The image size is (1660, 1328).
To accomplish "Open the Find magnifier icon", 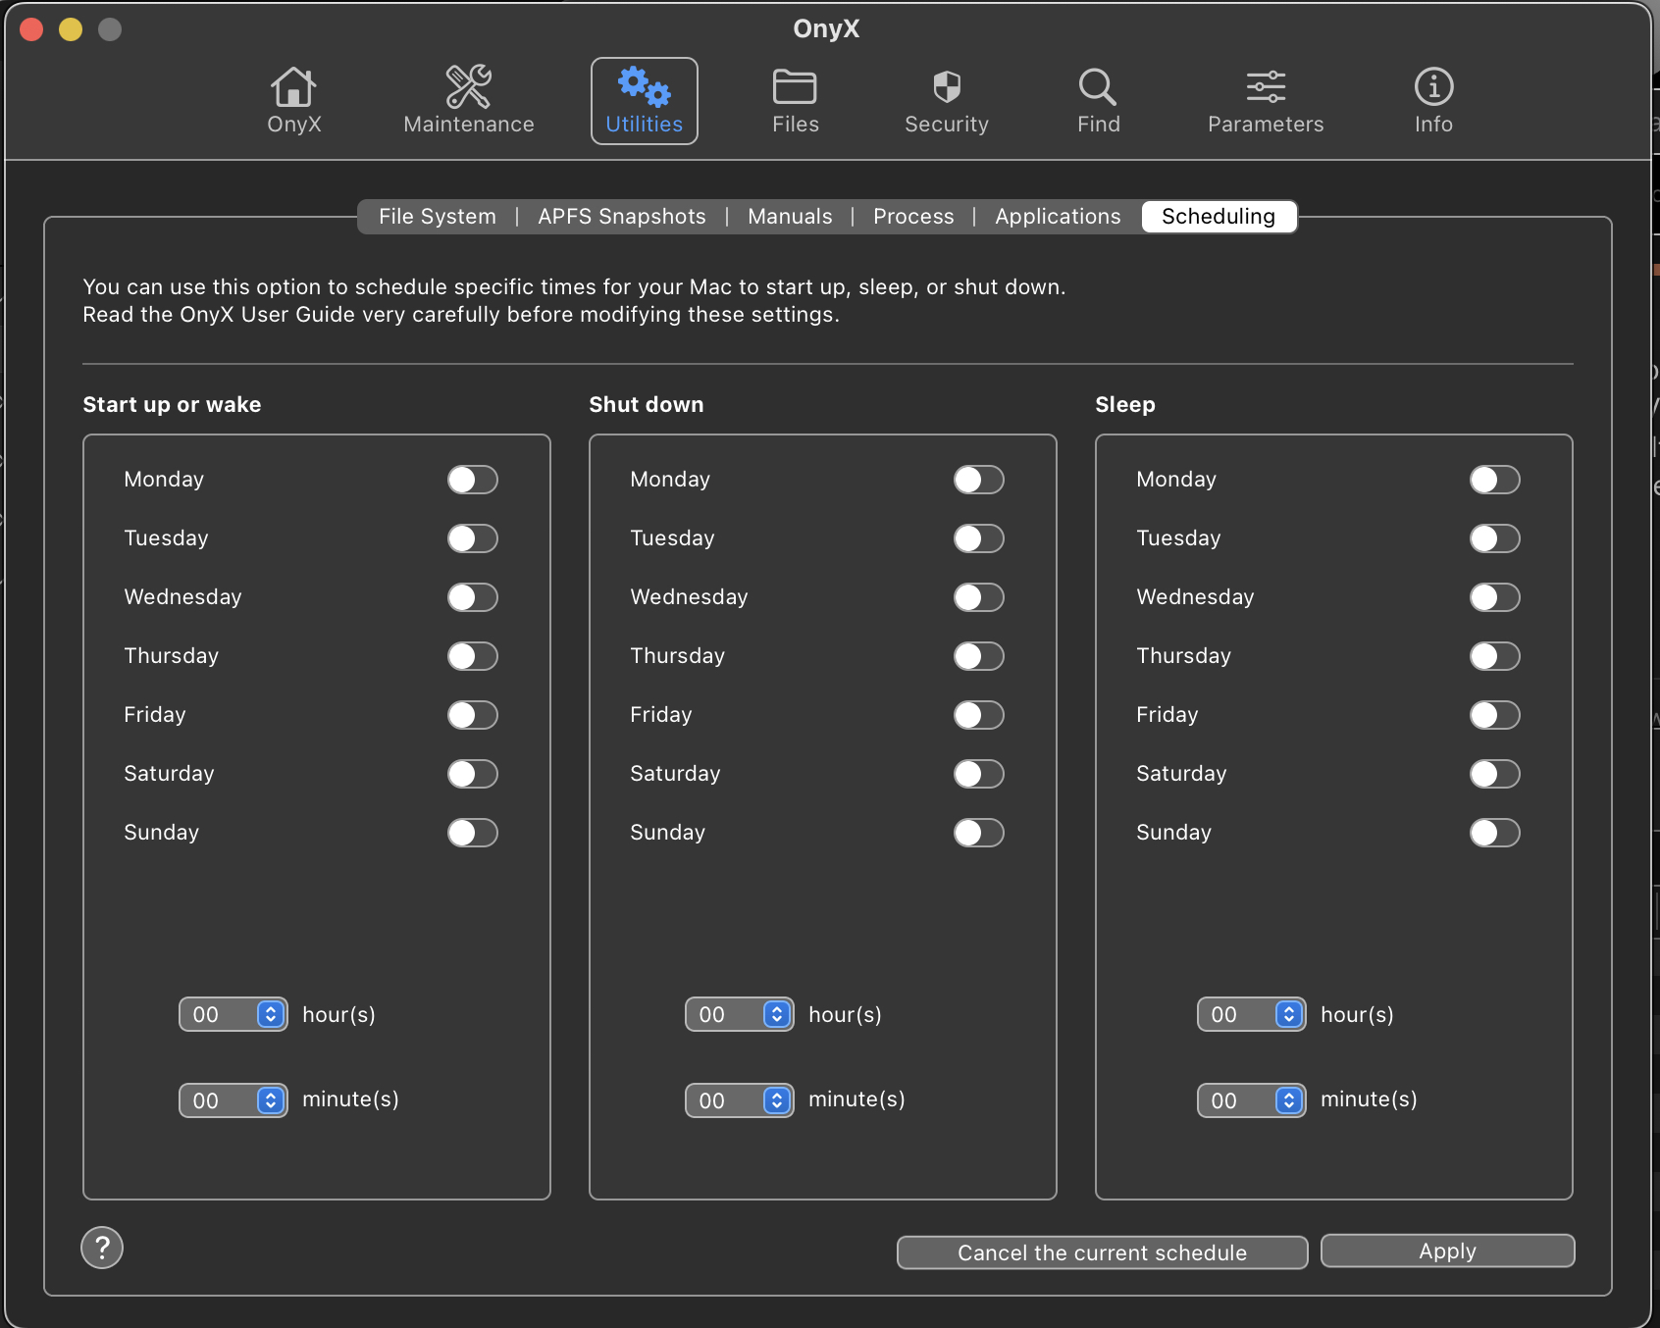I will click(1097, 87).
